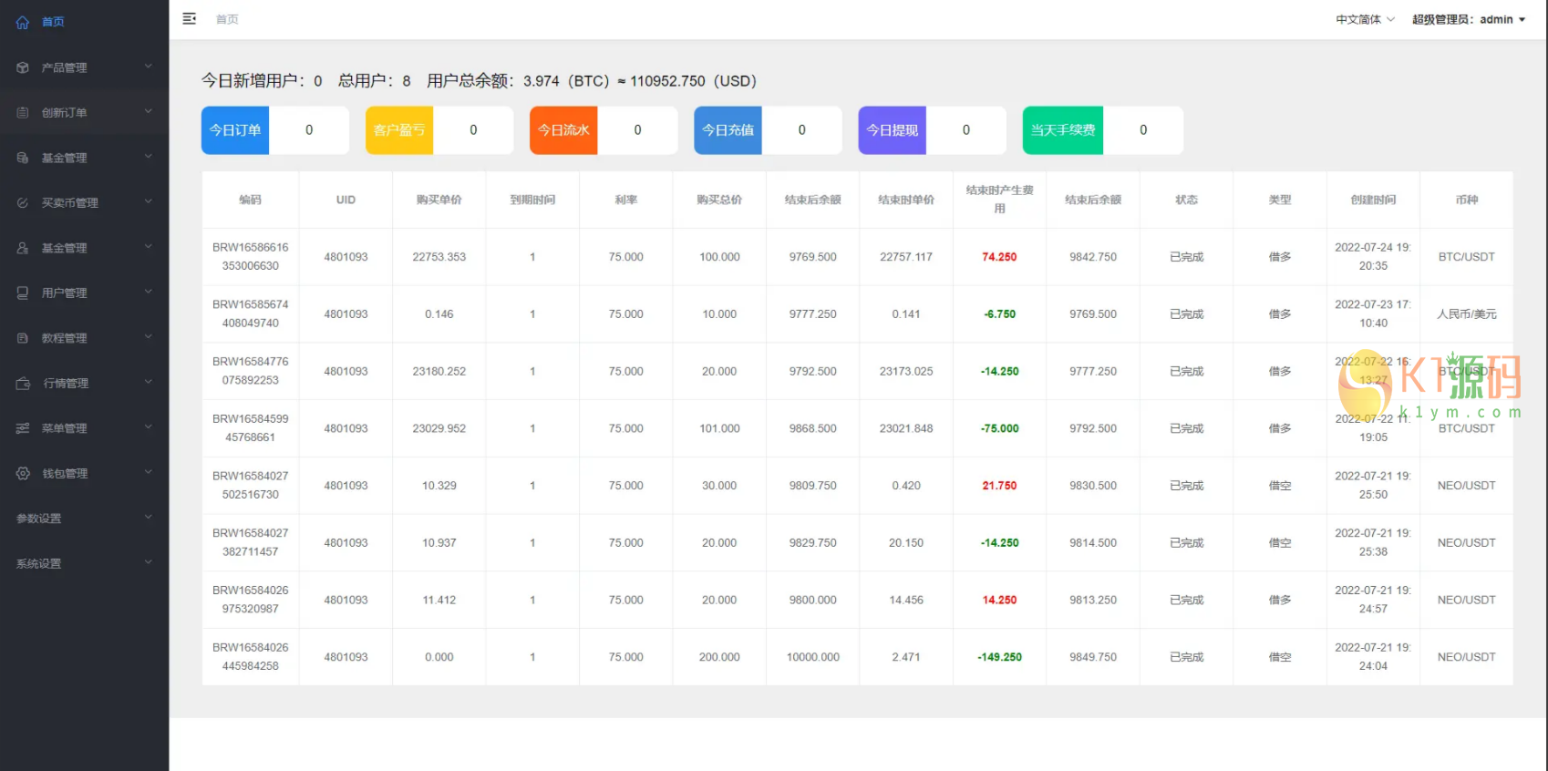Click the home icon in sidebar
The width and height of the screenshot is (1548, 771).
click(23, 22)
